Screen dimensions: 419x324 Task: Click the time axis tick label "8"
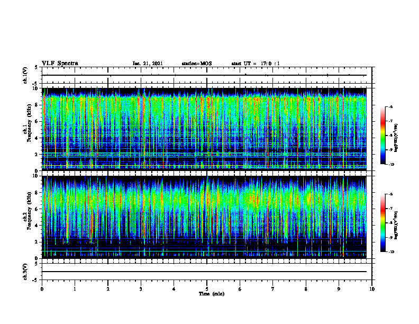click(306, 289)
